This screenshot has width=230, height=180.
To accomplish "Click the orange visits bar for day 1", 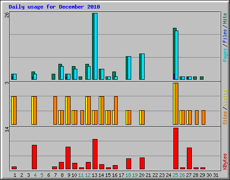I will pyautogui.click(x=15, y=110).
